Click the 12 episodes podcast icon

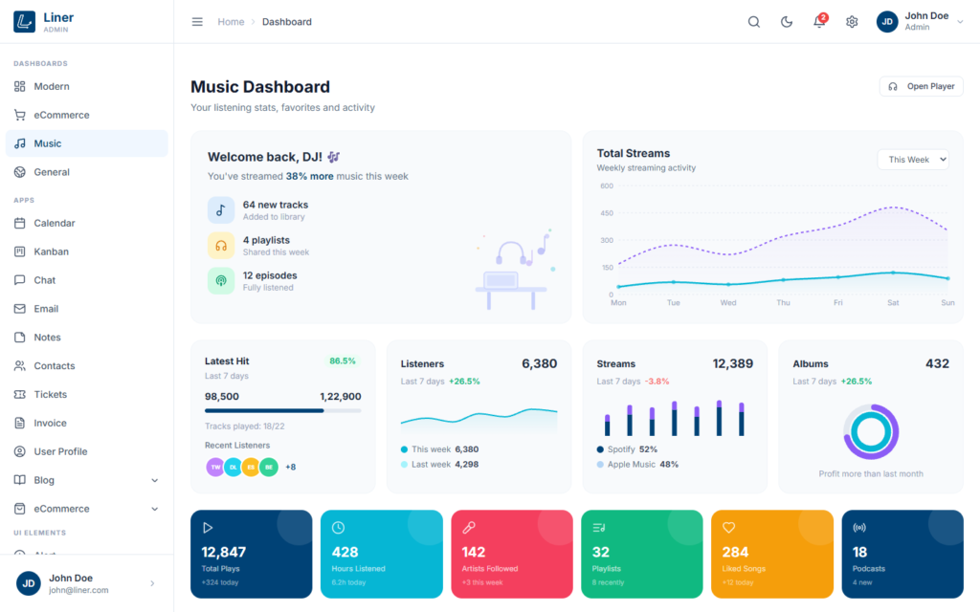221,281
